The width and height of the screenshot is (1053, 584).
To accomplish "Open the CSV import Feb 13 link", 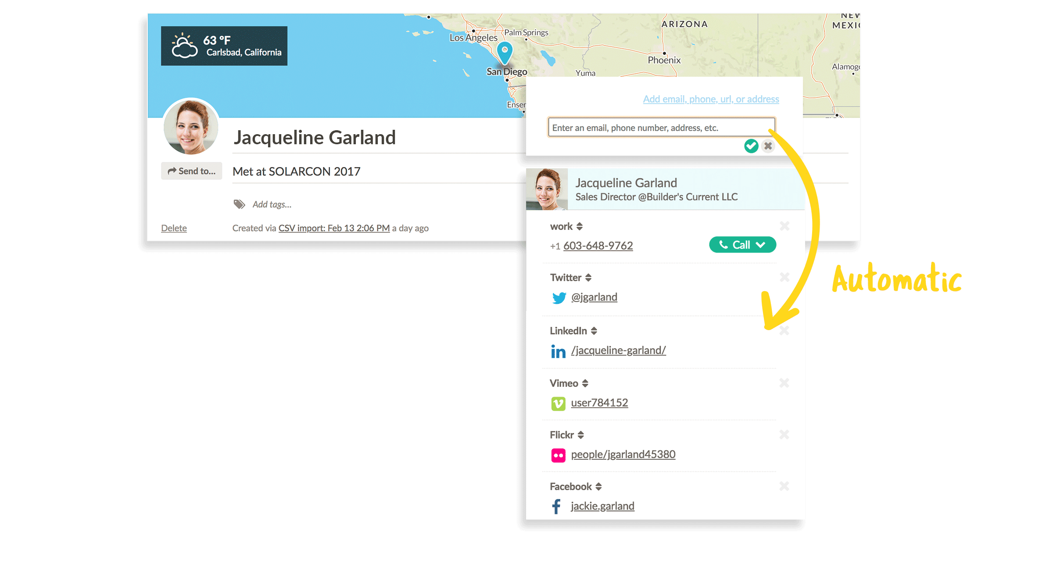I will (334, 228).
